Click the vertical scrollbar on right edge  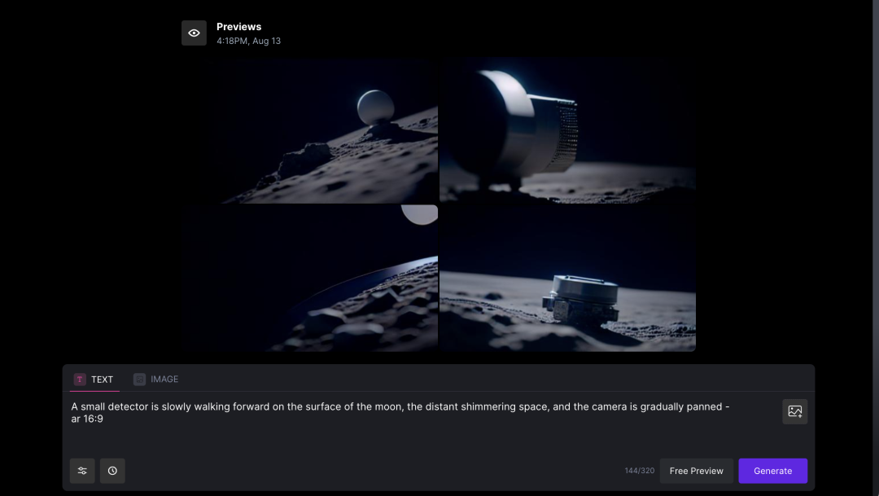(875, 248)
